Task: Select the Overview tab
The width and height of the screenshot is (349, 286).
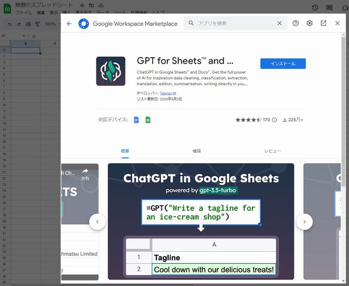Action: coord(125,151)
